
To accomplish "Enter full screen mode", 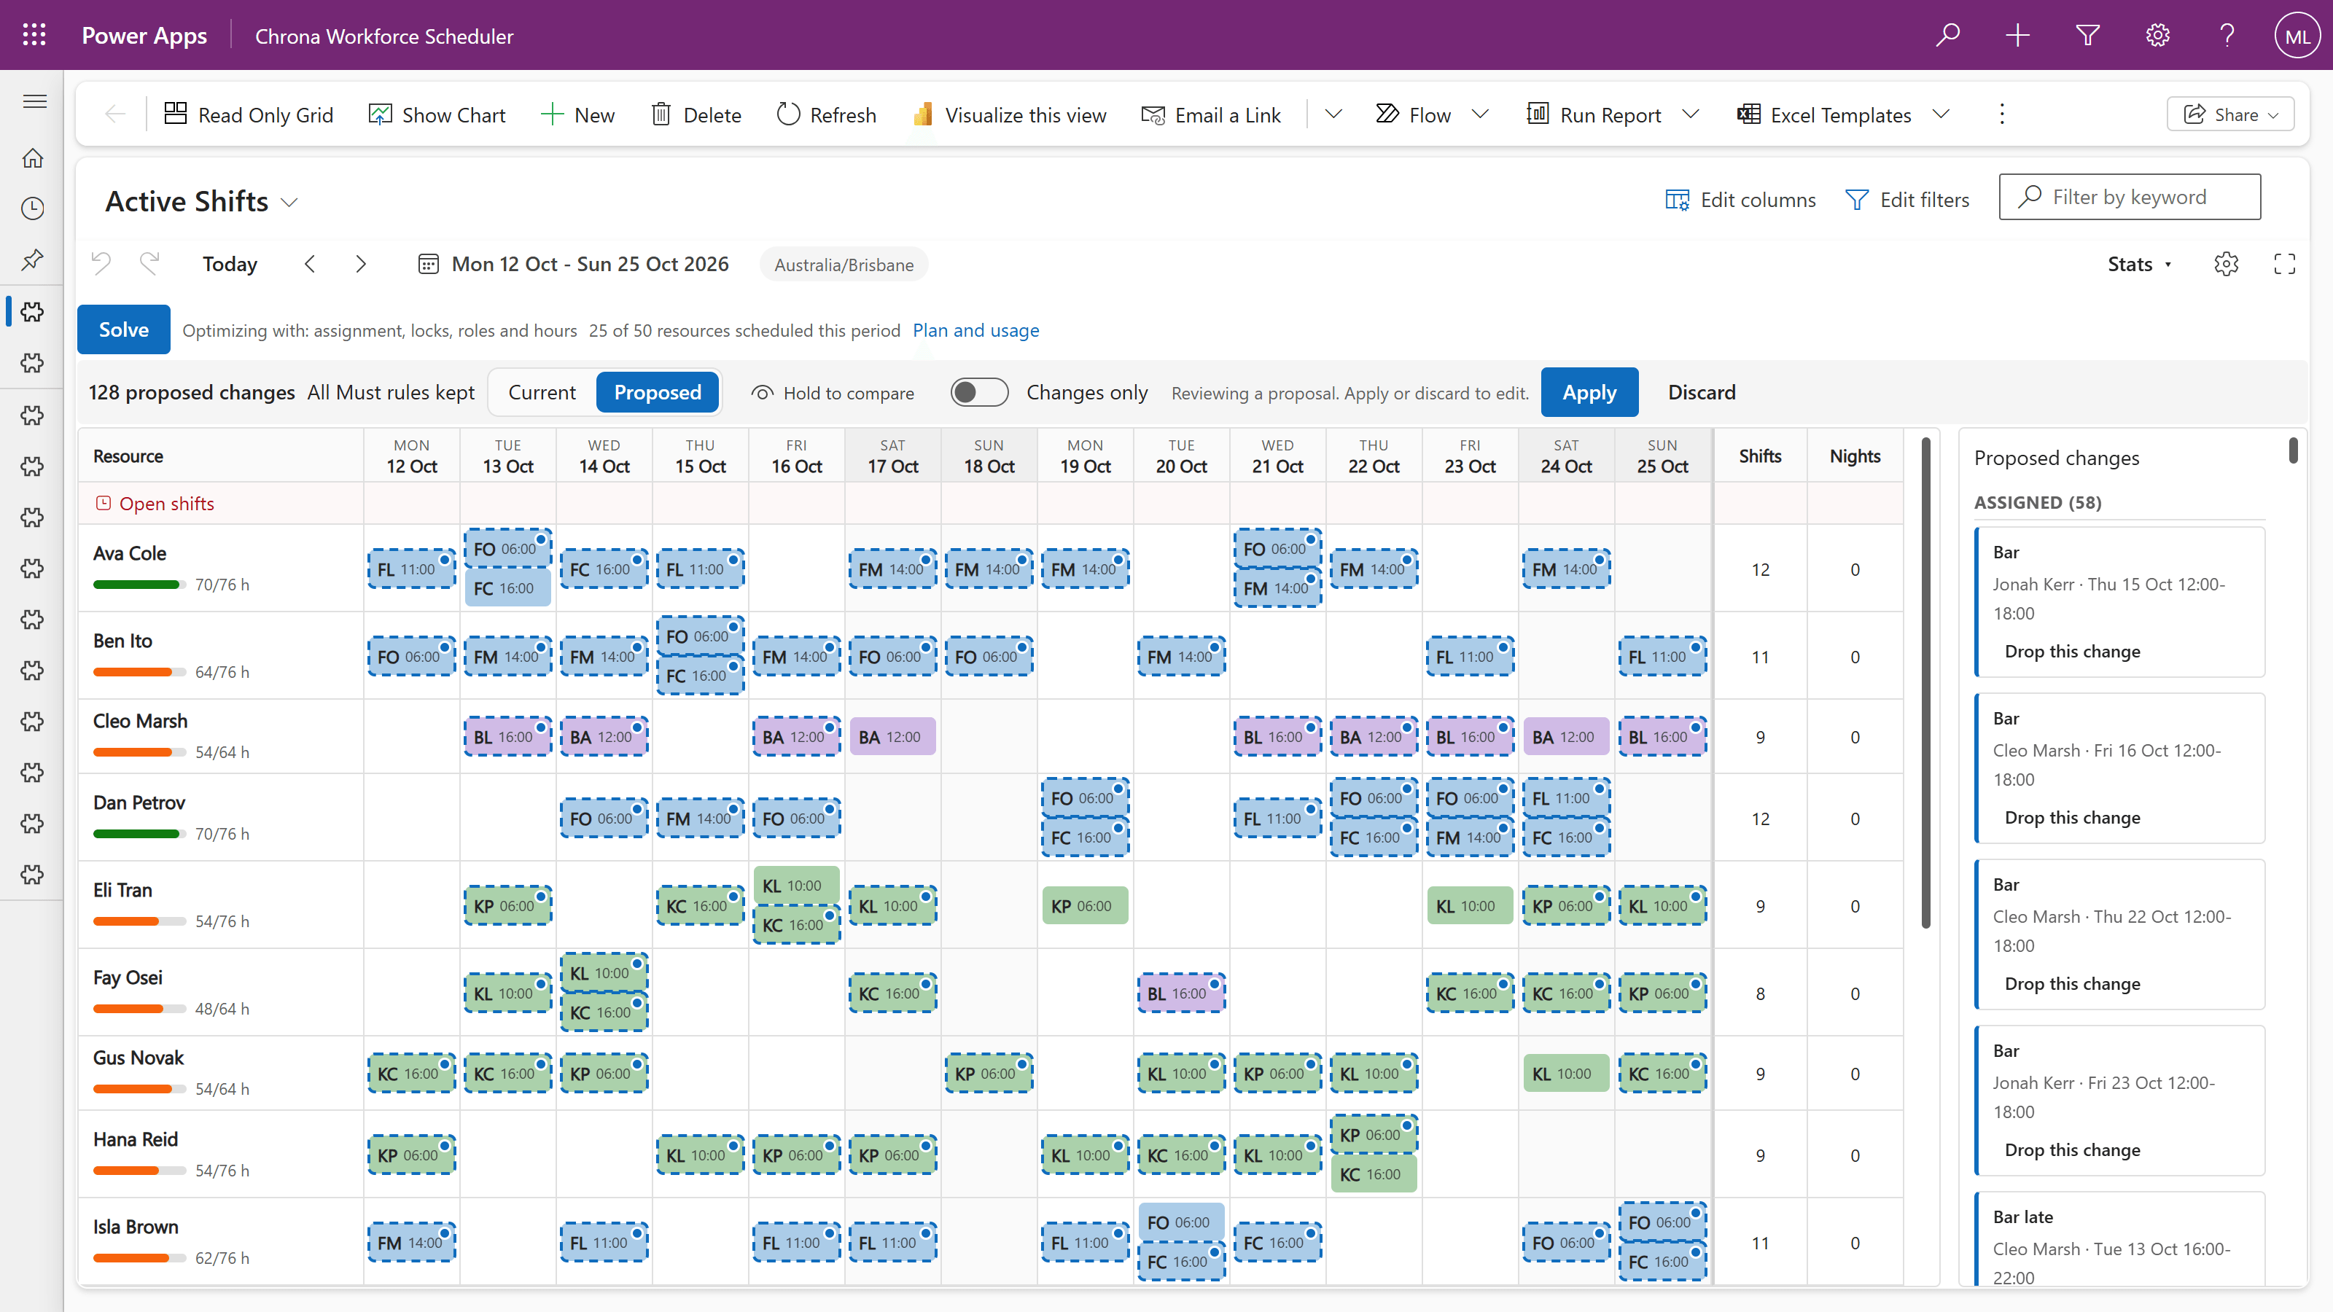I will click(2284, 263).
